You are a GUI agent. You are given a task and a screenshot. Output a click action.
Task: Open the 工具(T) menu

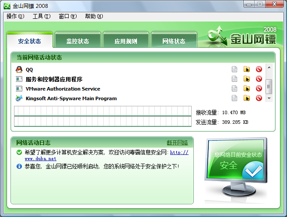click(42, 16)
